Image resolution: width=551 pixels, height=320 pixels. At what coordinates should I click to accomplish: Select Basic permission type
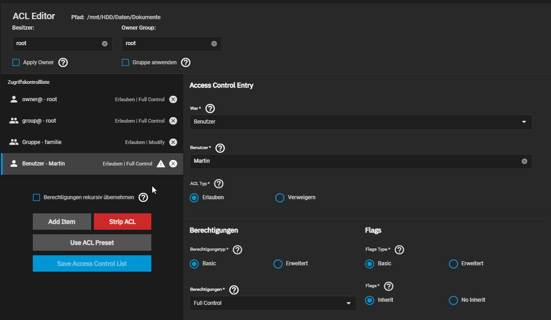[x=194, y=264]
